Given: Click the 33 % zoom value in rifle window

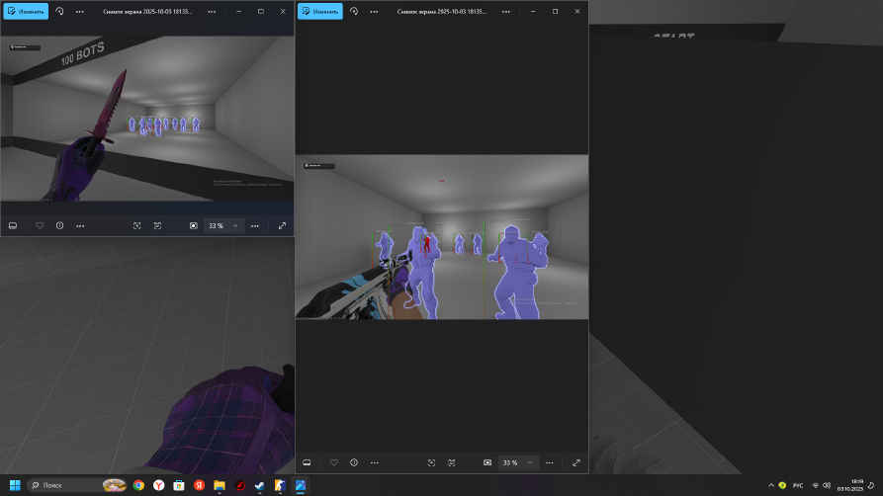Looking at the screenshot, I should [x=510, y=462].
